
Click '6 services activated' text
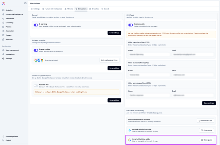click(51, 60)
